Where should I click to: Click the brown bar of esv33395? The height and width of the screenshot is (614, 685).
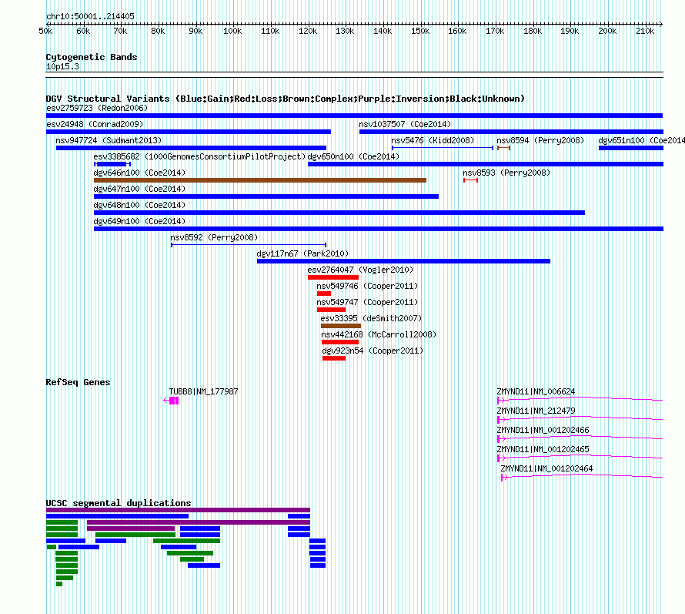point(341,326)
